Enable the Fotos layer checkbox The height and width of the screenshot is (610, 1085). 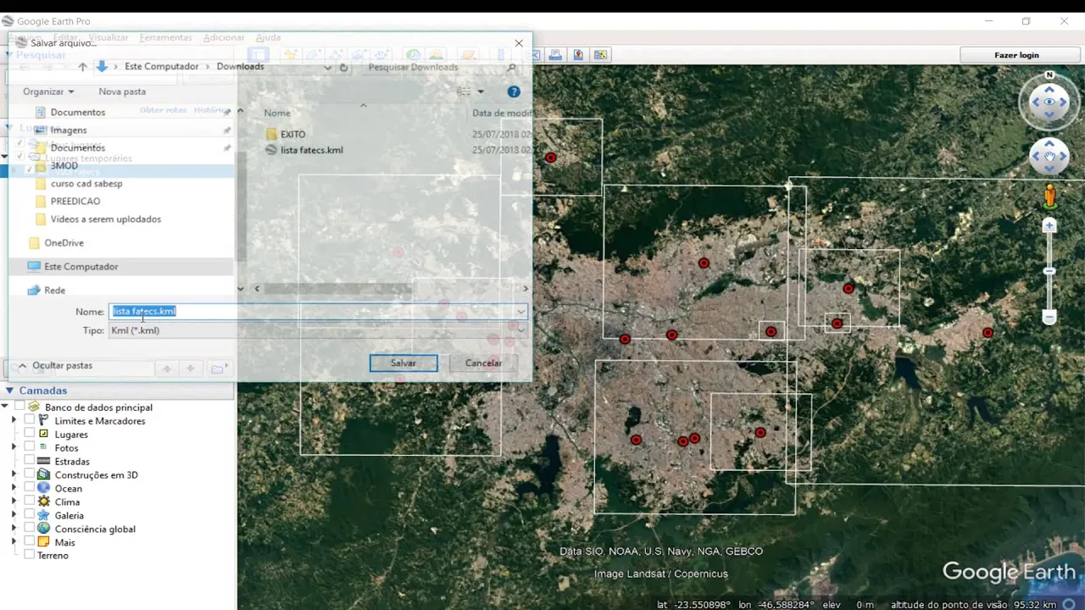[x=30, y=447]
